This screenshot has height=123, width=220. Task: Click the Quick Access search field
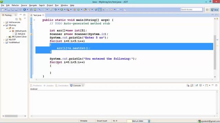pos(191,10)
